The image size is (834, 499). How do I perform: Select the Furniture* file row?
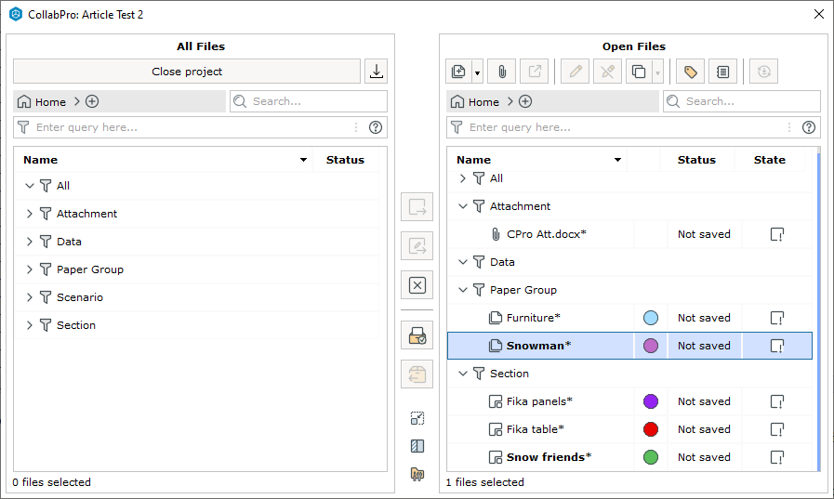click(x=629, y=318)
